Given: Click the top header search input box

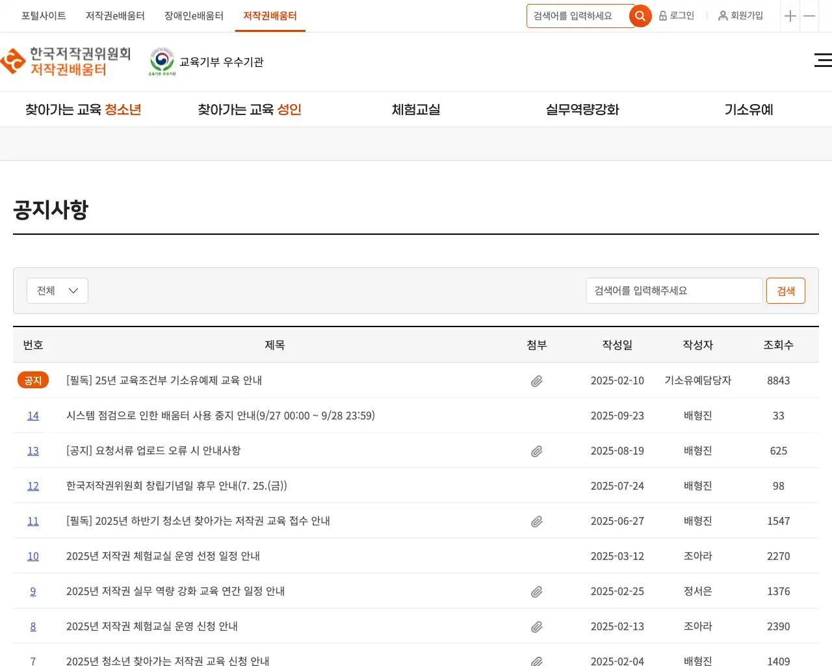Looking at the screenshot, I should pyautogui.click(x=577, y=16).
